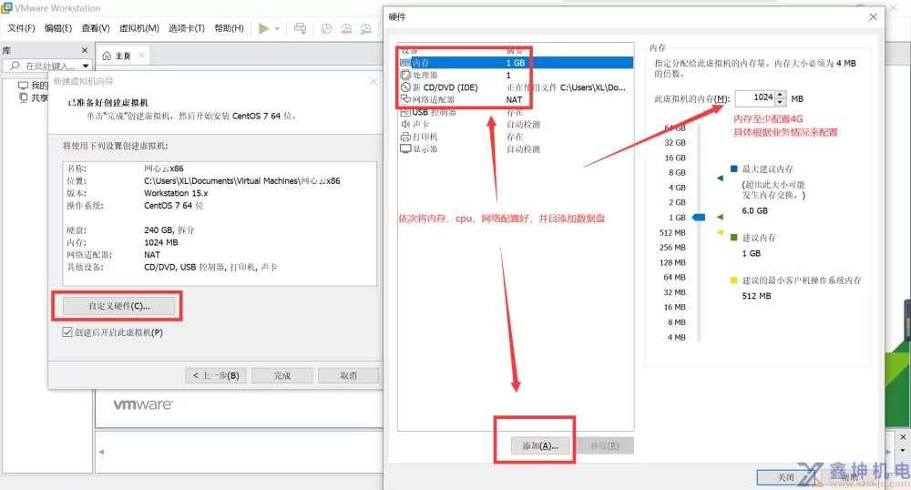Click the 显示器 monitor icon
The width and height of the screenshot is (911, 490).
[x=405, y=148]
